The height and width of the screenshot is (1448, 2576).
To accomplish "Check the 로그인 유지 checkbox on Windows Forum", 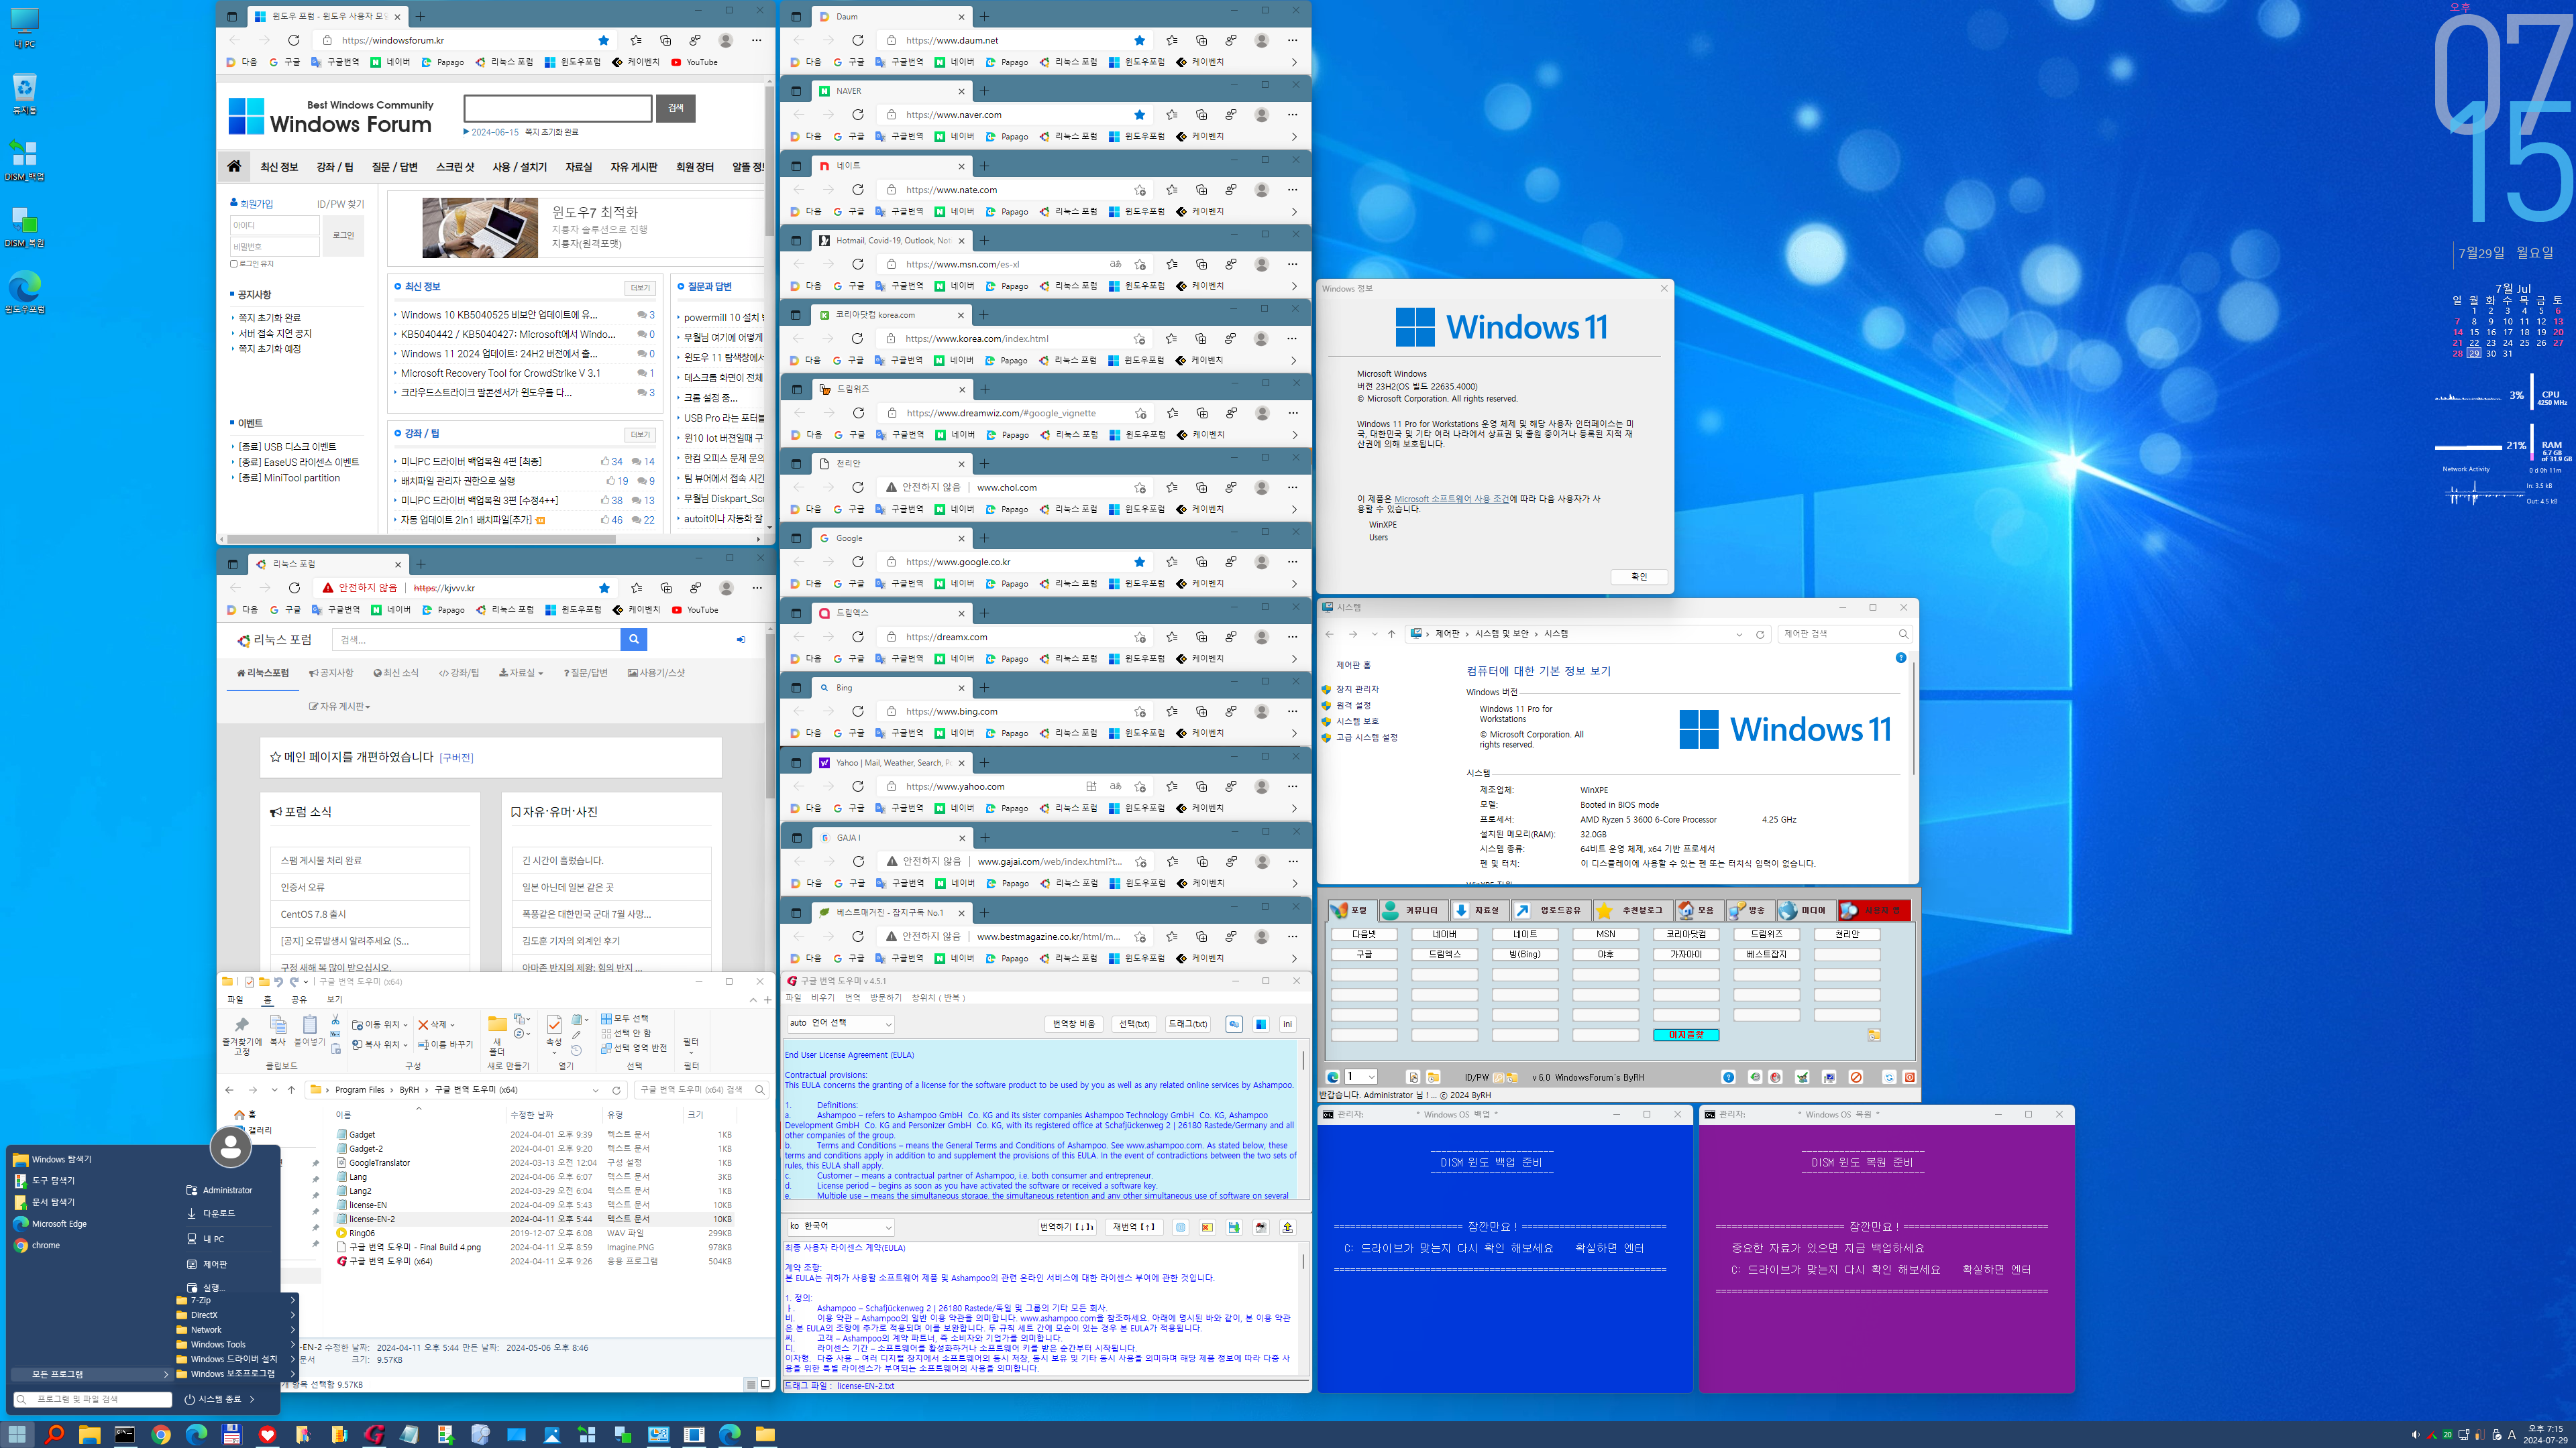I will pyautogui.click(x=234, y=264).
